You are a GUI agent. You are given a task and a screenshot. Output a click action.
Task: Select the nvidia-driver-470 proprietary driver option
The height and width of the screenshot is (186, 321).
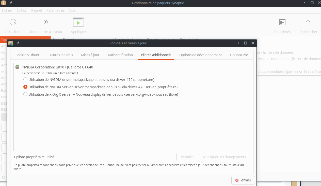pyautogui.click(x=89, y=79)
